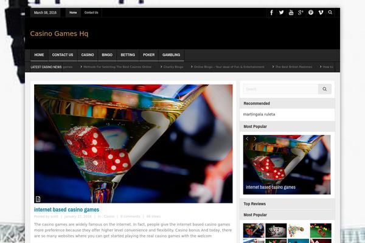Screen dimensions: 365x243
Task: Select the BETTING menu item
Action: pyautogui.click(x=128, y=55)
